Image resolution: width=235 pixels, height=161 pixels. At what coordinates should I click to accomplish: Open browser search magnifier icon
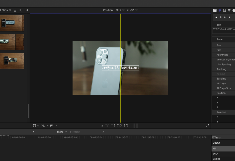pos(27,10)
